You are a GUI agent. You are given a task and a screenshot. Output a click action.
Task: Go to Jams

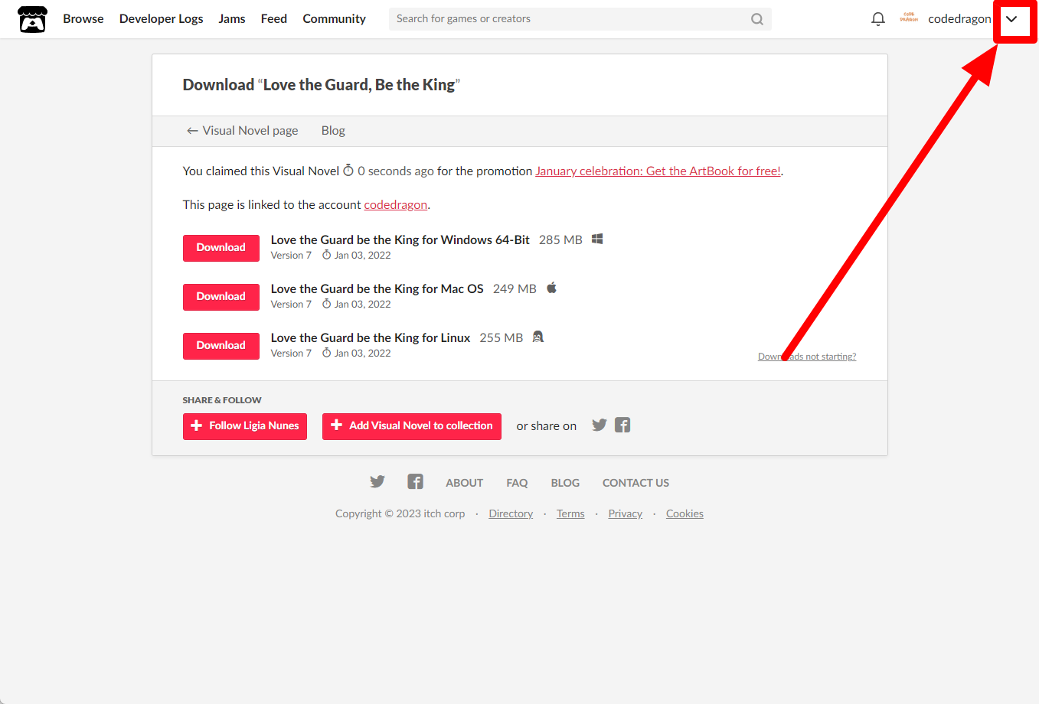[x=232, y=19]
